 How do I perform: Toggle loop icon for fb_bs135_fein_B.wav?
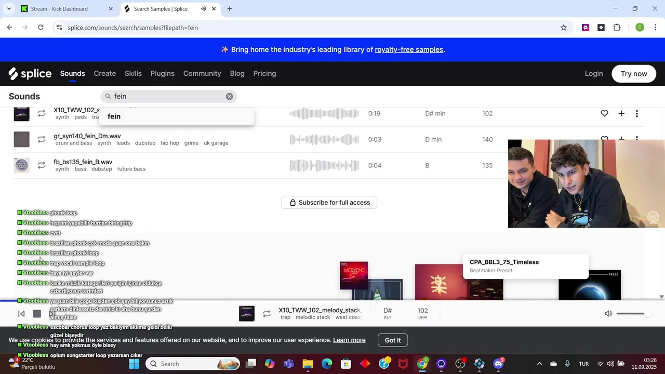click(42, 165)
